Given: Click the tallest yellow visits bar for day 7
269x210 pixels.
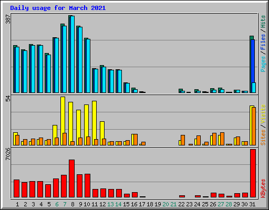Looking at the screenshot, I should point(63,115).
